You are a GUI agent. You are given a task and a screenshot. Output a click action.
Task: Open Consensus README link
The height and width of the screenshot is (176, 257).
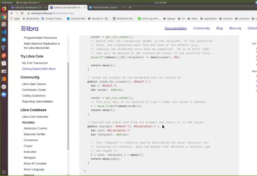(31, 140)
